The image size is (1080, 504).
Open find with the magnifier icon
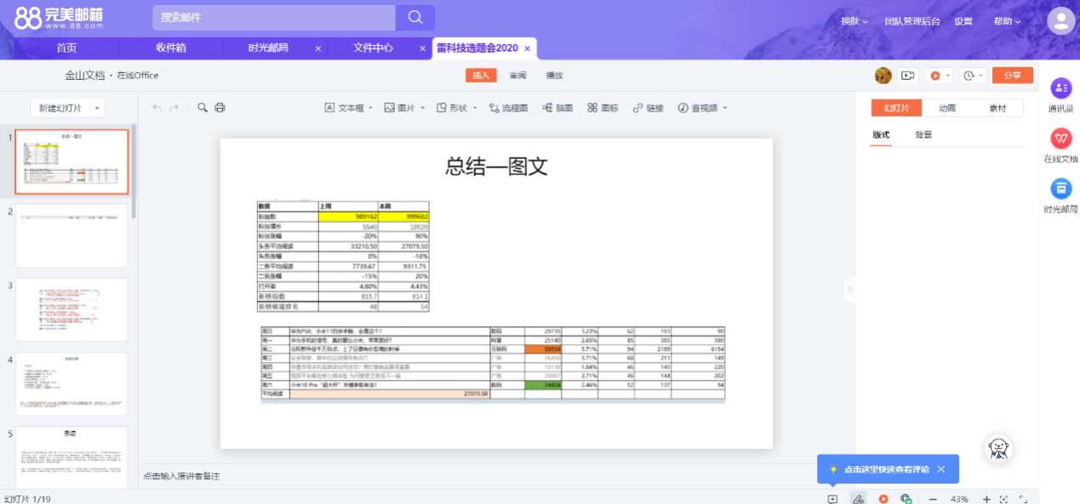tap(203, 108)
